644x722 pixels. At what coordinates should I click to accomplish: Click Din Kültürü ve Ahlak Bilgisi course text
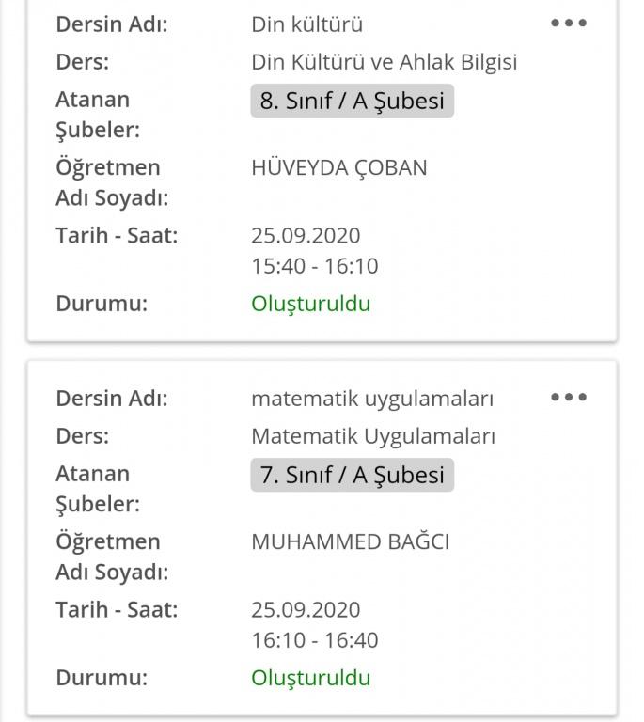385,62
